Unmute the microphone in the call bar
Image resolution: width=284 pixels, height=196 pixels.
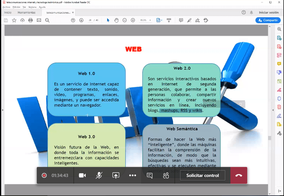tap(99, 175)
